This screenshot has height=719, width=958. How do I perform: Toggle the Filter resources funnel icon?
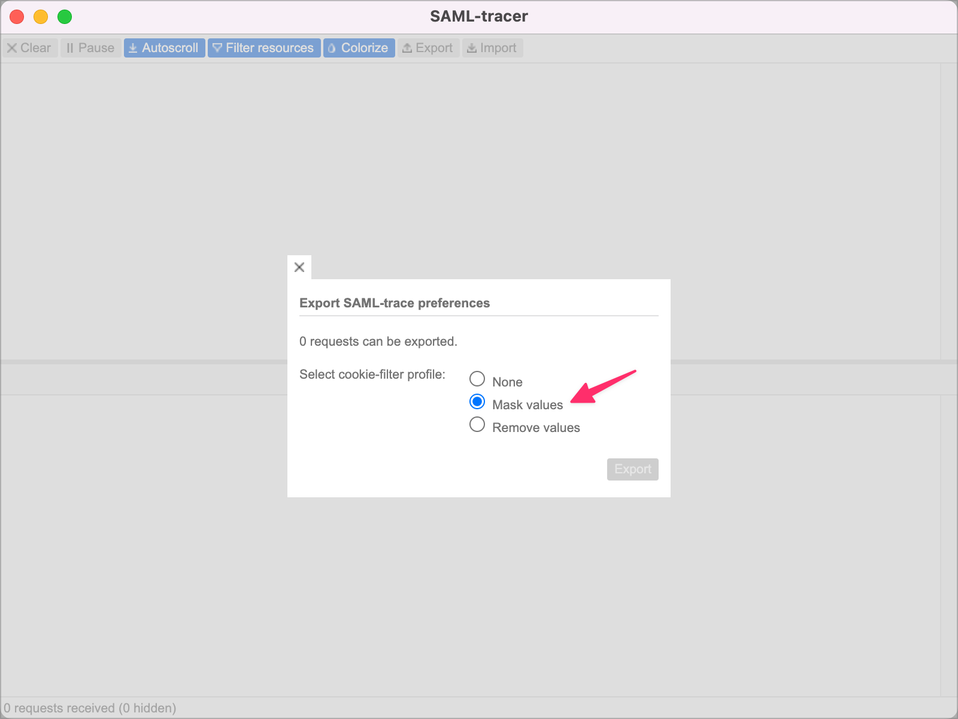click(217, 47)
